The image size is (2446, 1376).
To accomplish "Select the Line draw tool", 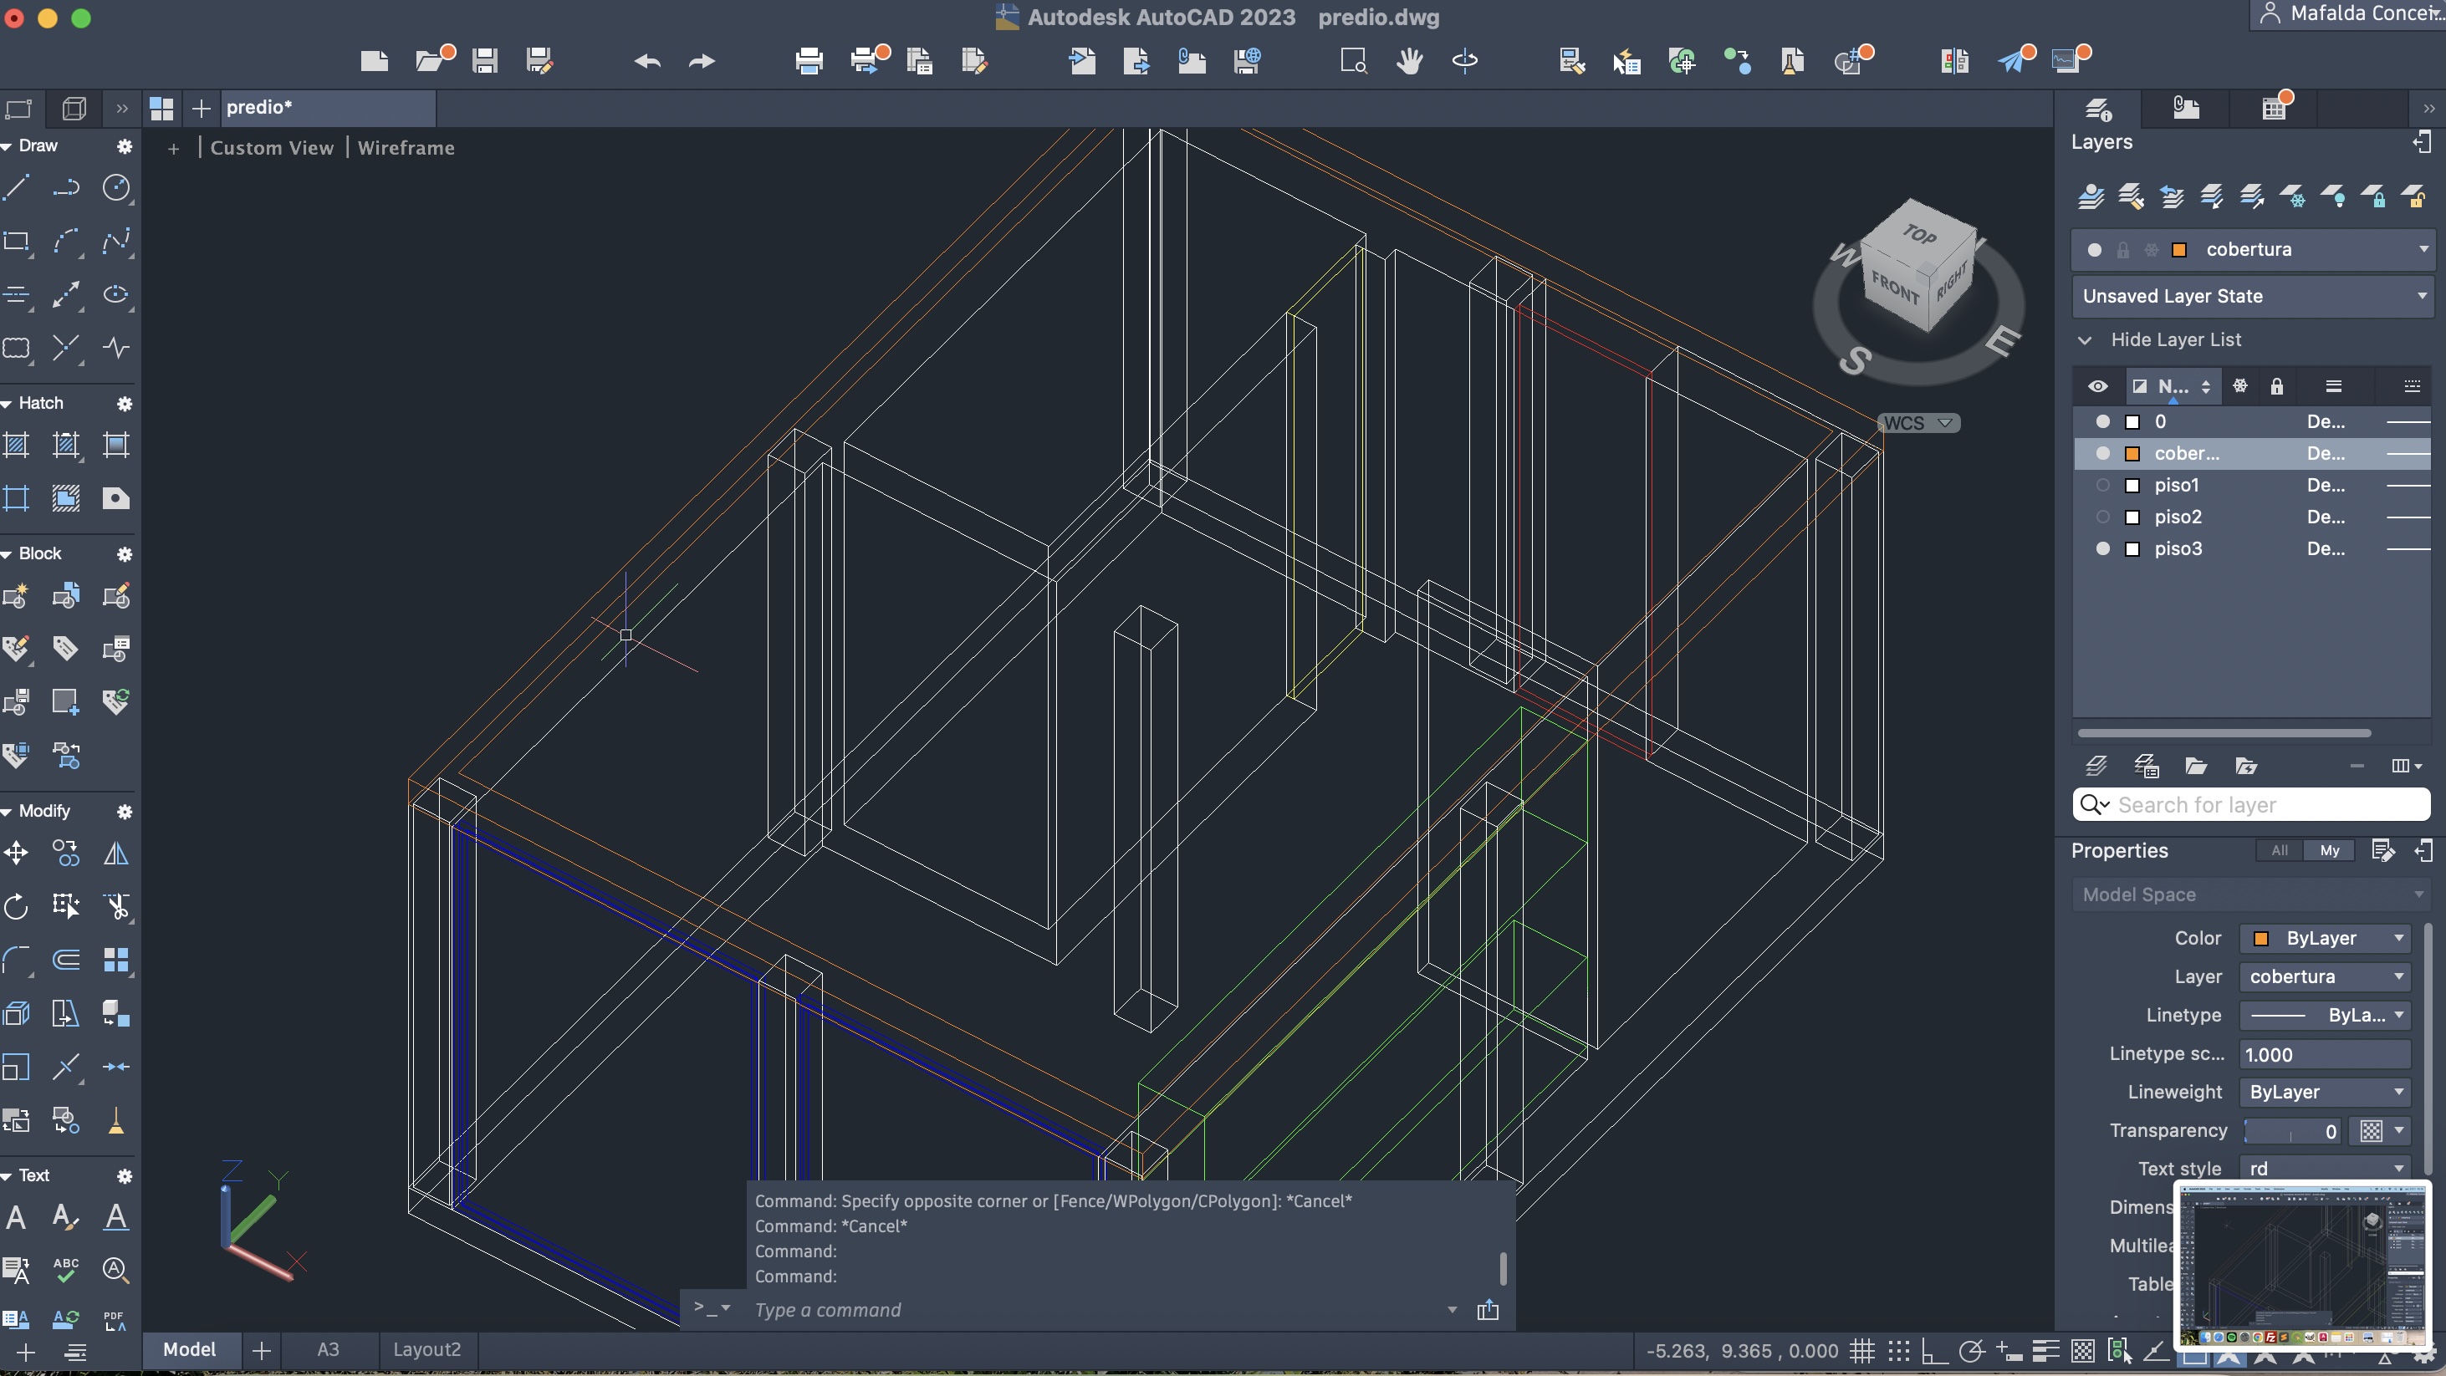I will pyautogui.click(x=17, y=187).
